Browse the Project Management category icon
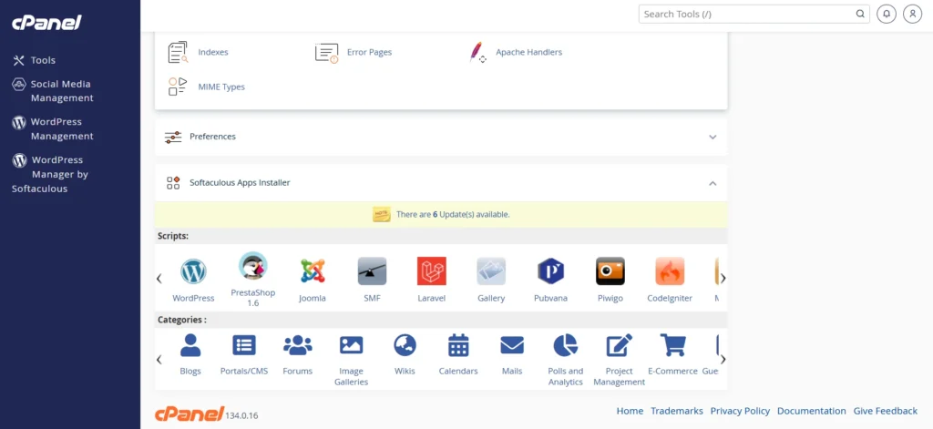 coord(619,345)
